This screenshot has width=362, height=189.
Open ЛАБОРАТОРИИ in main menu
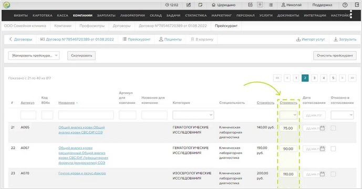click(x=132, y=15)
